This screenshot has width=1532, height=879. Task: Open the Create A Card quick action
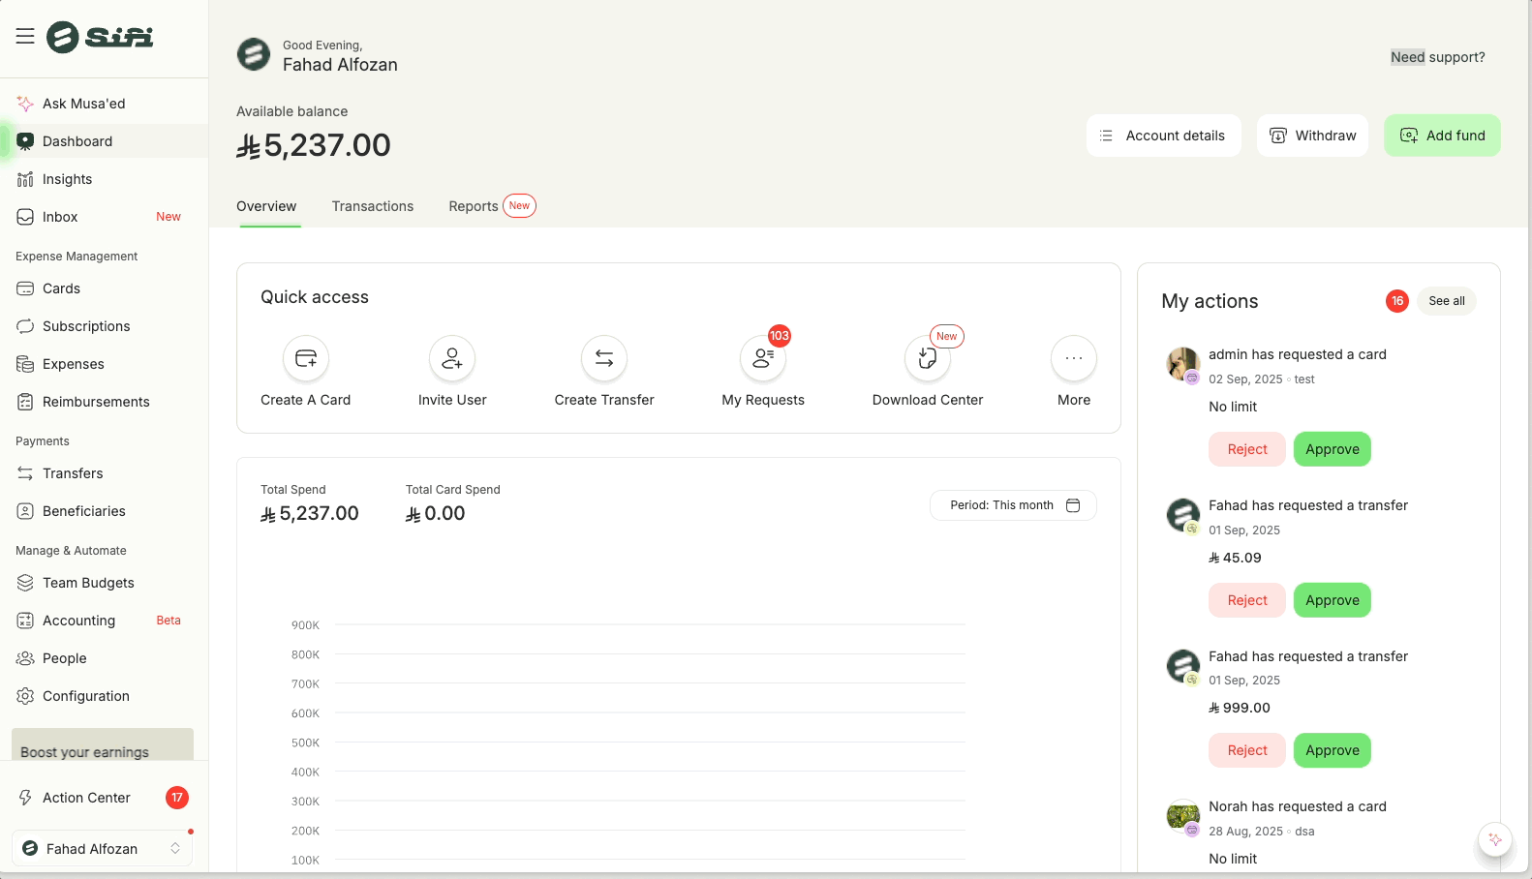pos(306,359)
